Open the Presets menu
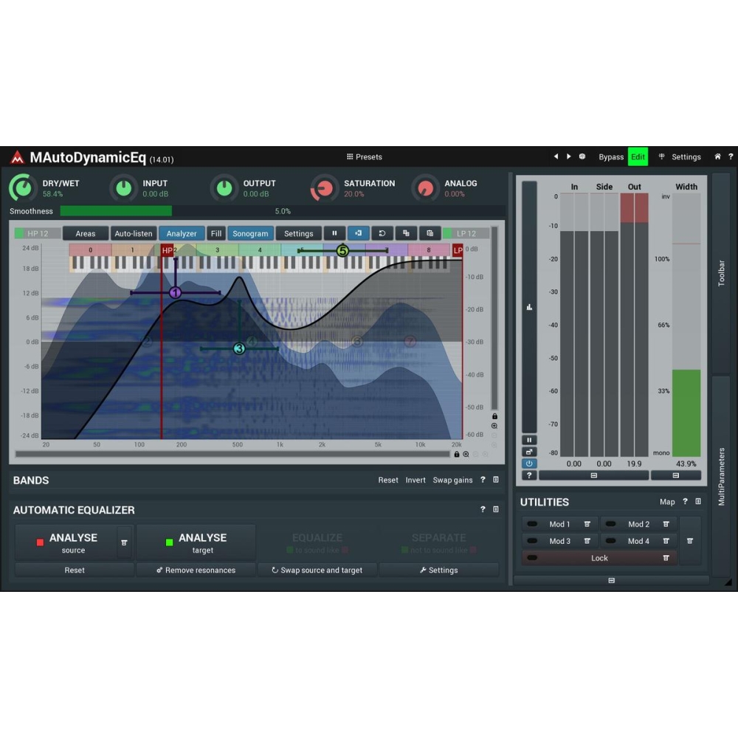The height and width of the screenshot is (738, 738). point(365,156)
